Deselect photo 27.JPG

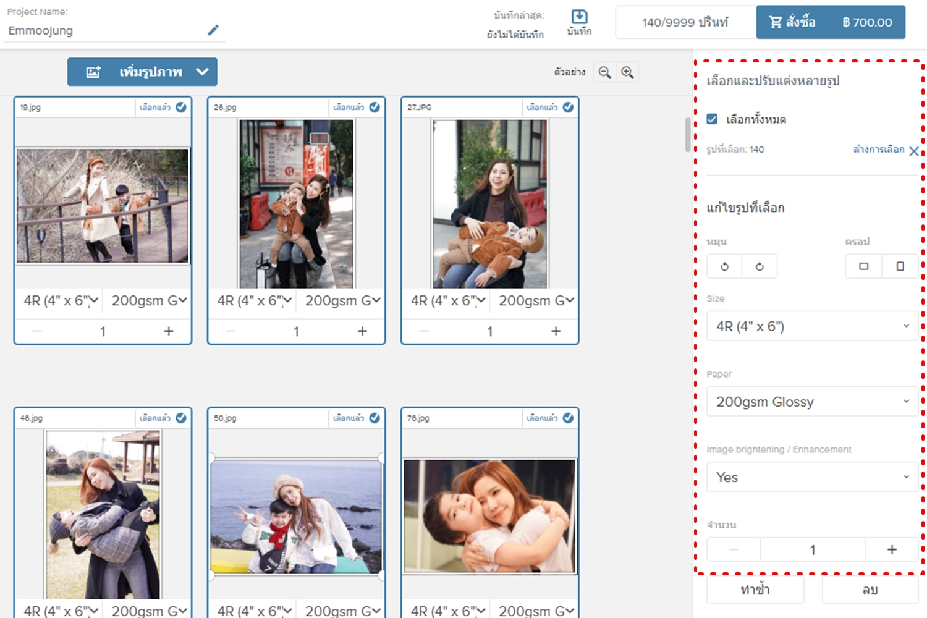550,107
